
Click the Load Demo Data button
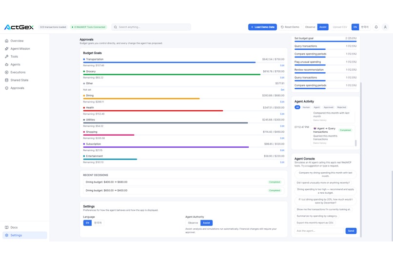click(262, 27)
